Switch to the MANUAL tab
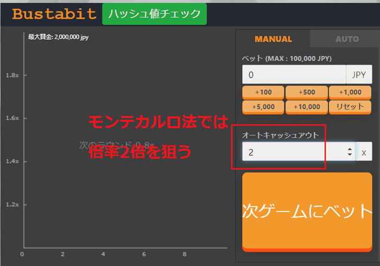The height and width of the screenshot is (266, 380). (273, 39)
